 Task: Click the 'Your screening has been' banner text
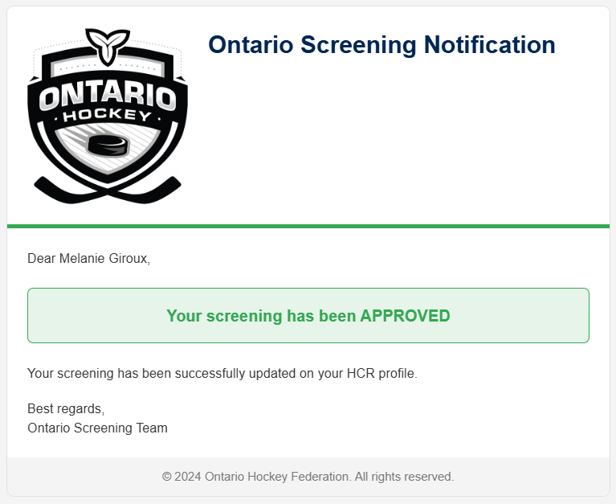click(261, 316)
